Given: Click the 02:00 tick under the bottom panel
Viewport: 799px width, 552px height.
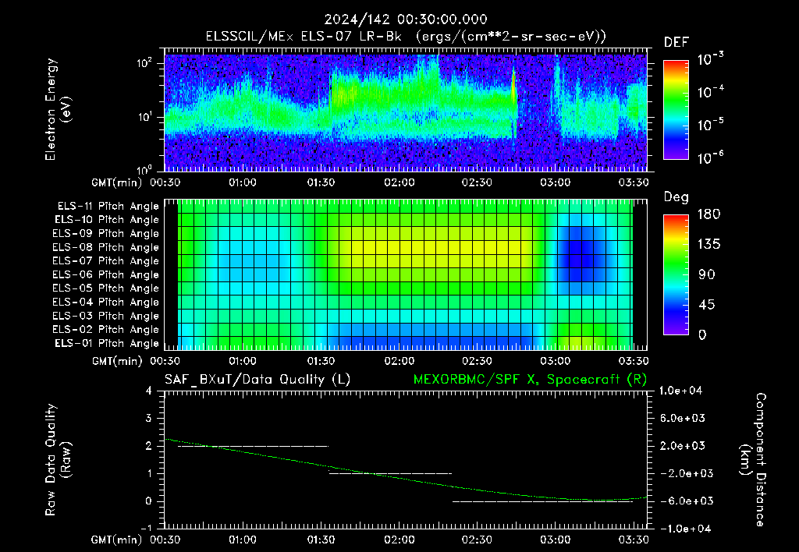Looking at the screenshot, I should (x=399, y=540).
